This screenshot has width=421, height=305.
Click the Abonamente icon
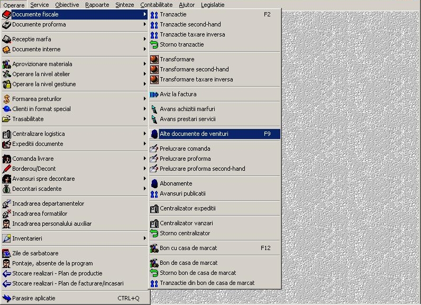click(x=154, y=184)
